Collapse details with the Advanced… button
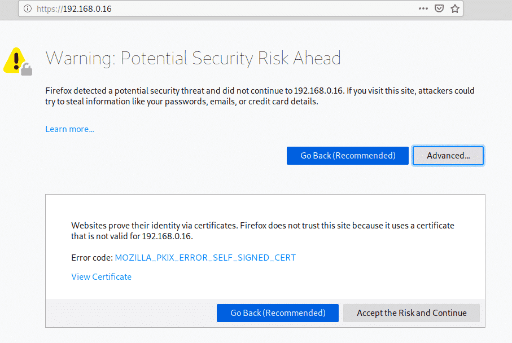The height and width of the screenshot is (343, 512). pyautogui.click(x=448, y=156)
